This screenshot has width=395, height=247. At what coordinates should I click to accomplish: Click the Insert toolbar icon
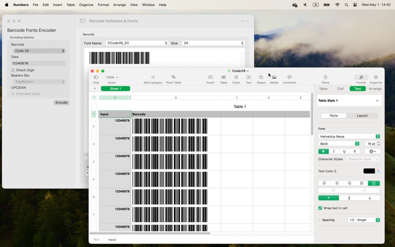(210, 77)
